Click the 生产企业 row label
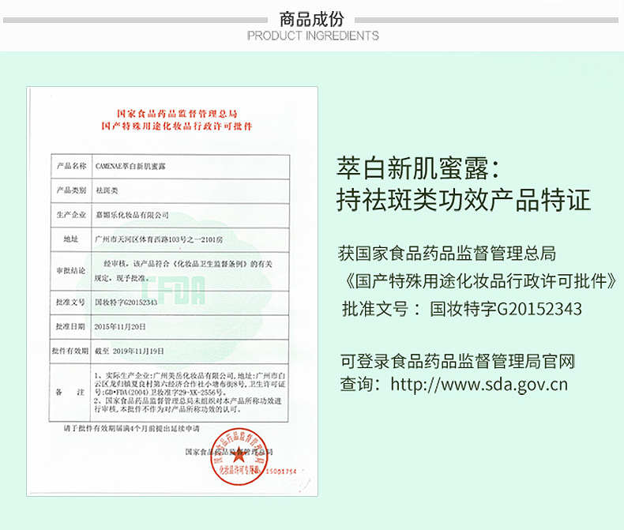The width and height of the screenshot is (624, 530). [71, 215]
